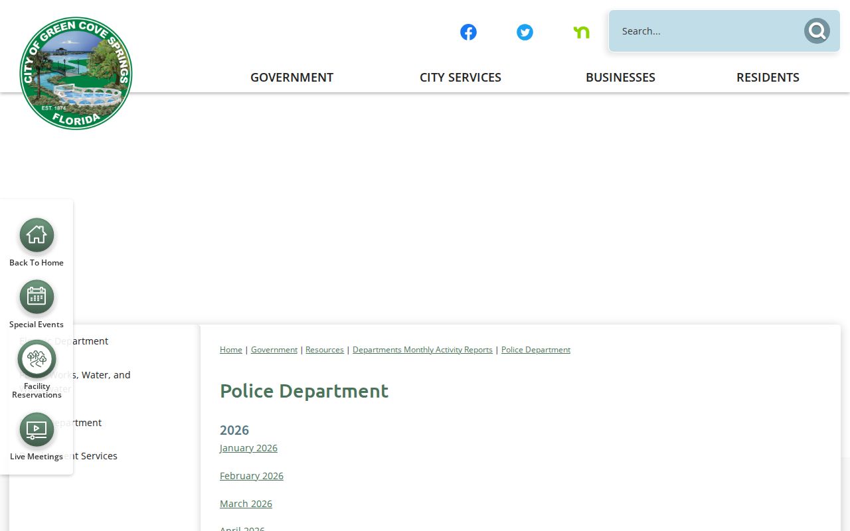
Task: Click the Green Cove Springs city seal logo
Action: (x=76, y=73)
